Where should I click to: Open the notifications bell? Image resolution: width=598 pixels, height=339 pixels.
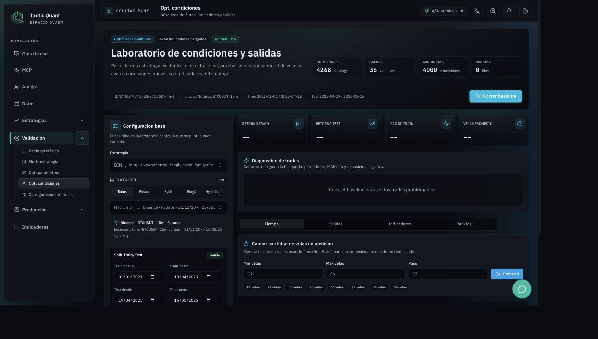[x=509, y=11]
